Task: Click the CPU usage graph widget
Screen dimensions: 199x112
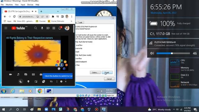Action: pyautogui.click(x=175, y=62)
